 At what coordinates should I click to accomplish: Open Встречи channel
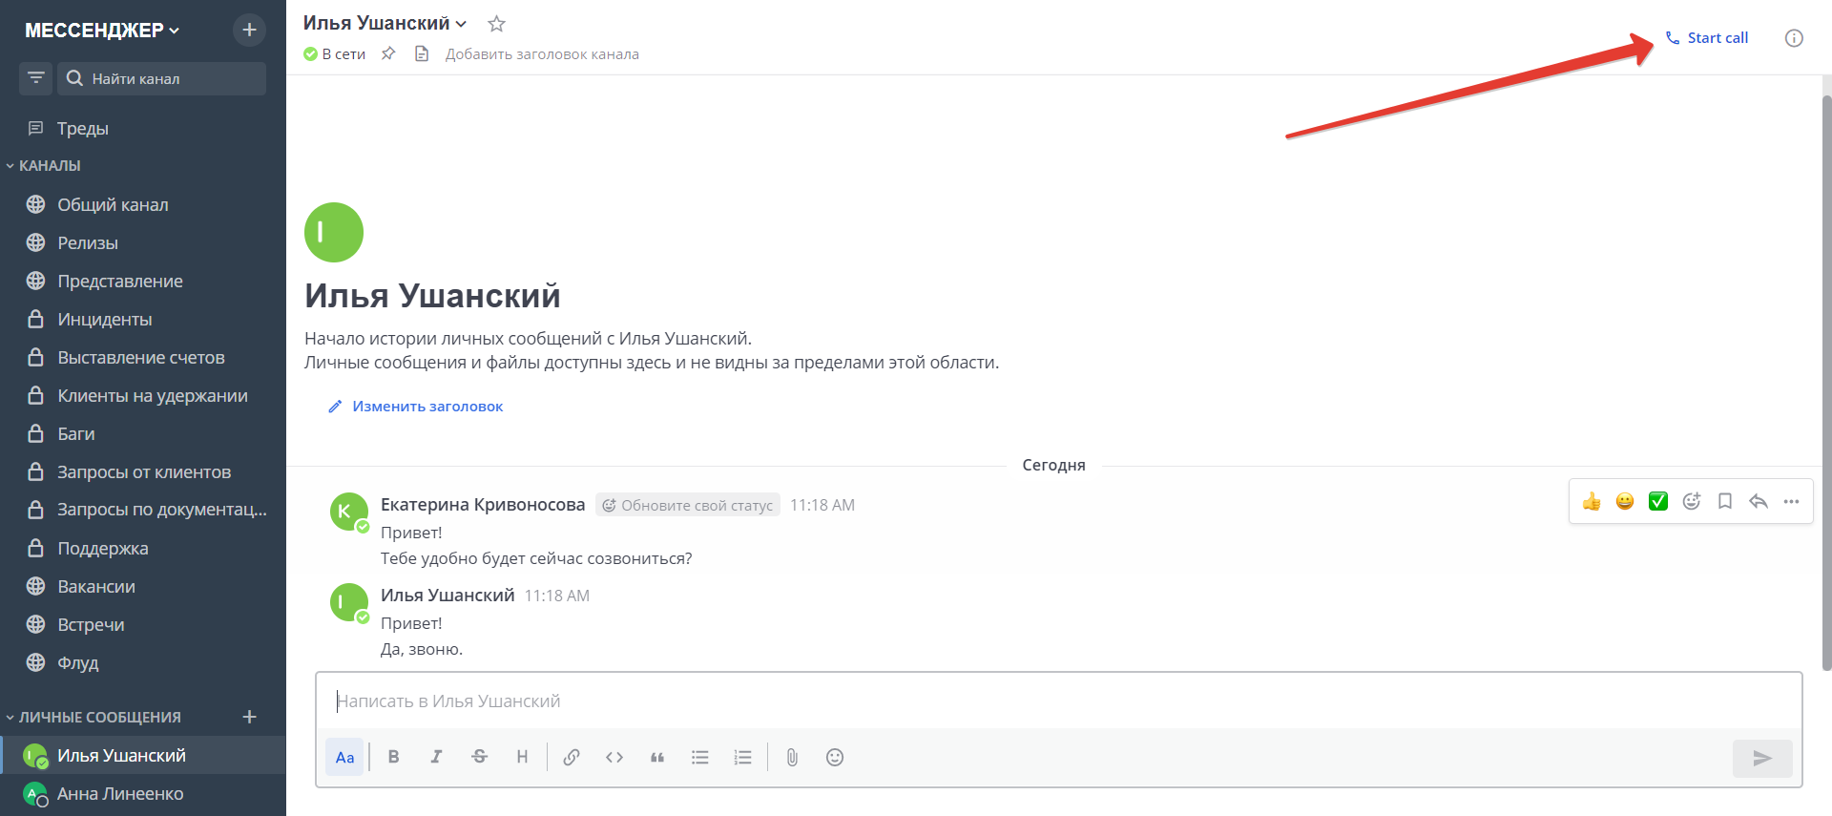point(143,624)
